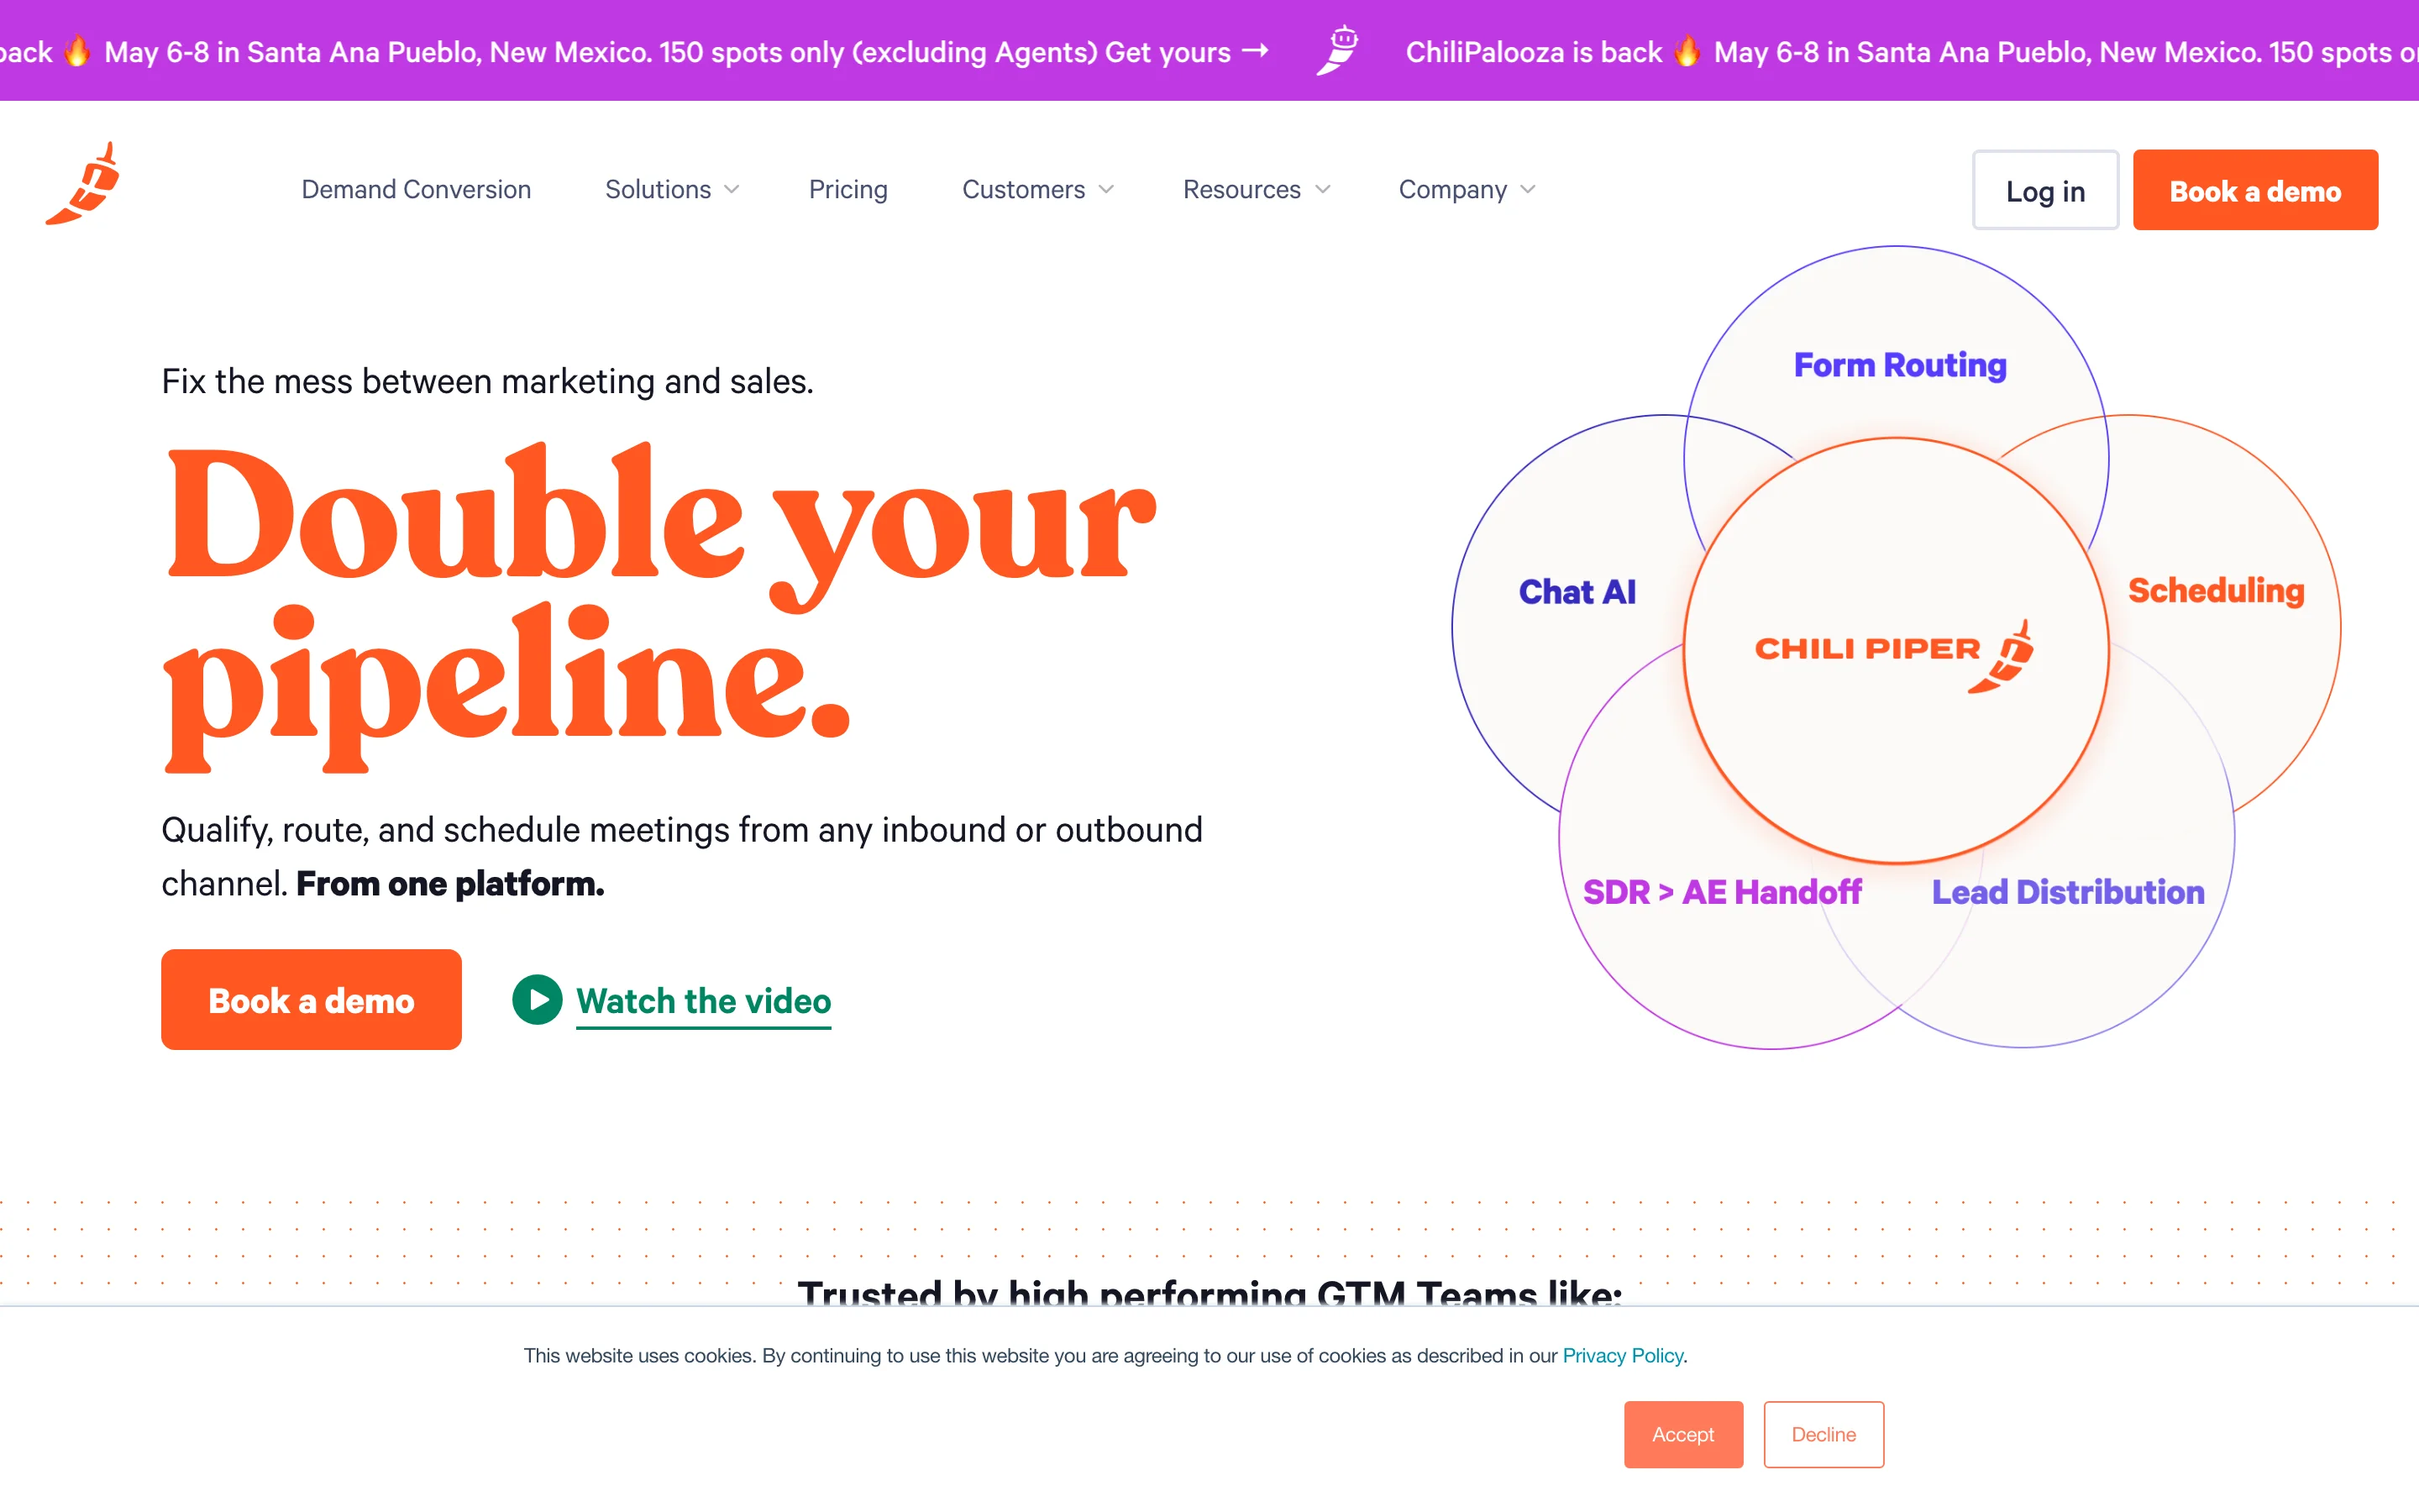Click the Log in button
Viewport: 2419px width, 1512px height.
2044,191
